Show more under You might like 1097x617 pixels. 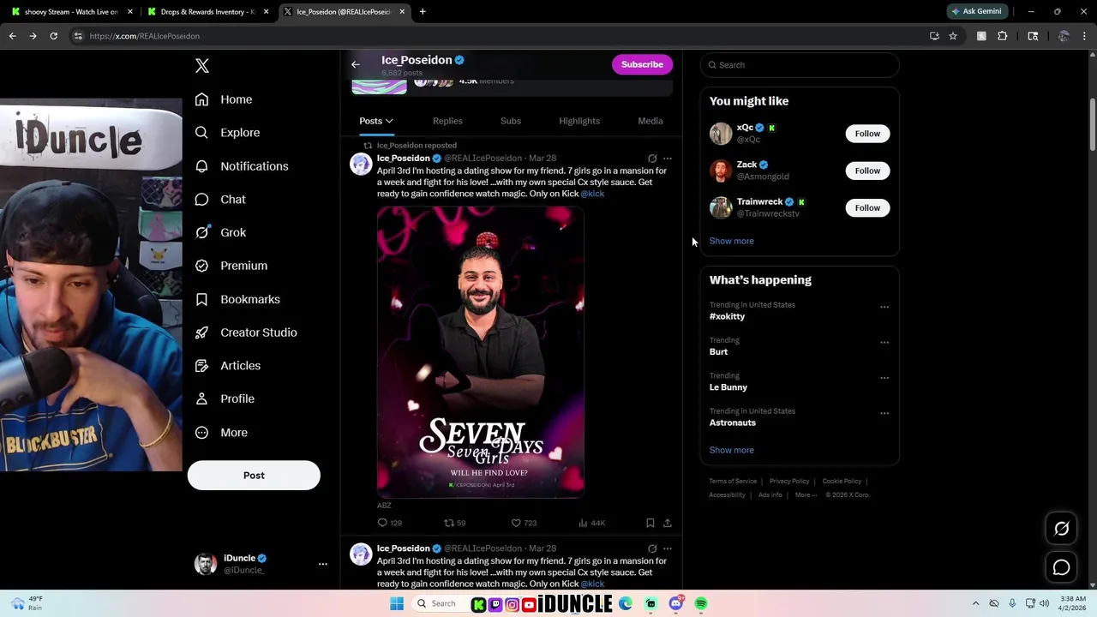[732, 241]
